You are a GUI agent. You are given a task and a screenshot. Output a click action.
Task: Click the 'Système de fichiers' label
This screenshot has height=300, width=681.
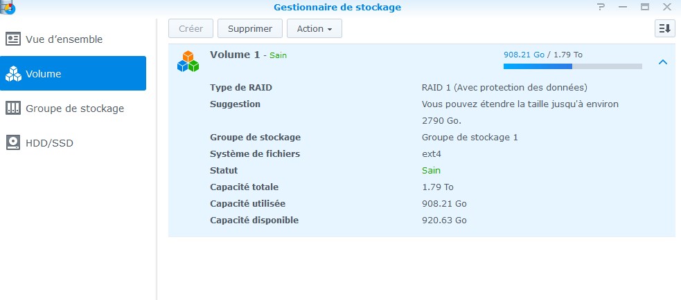pos(254,154)
